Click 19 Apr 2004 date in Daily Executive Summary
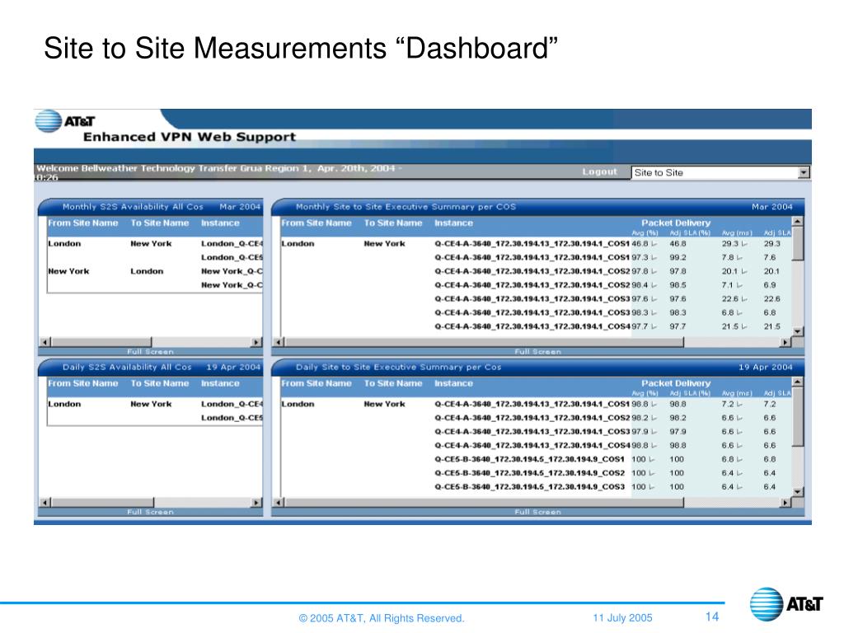 tap(766, 367)
